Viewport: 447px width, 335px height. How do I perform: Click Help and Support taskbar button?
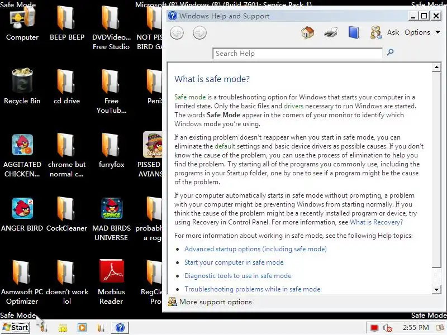(120, 328)
